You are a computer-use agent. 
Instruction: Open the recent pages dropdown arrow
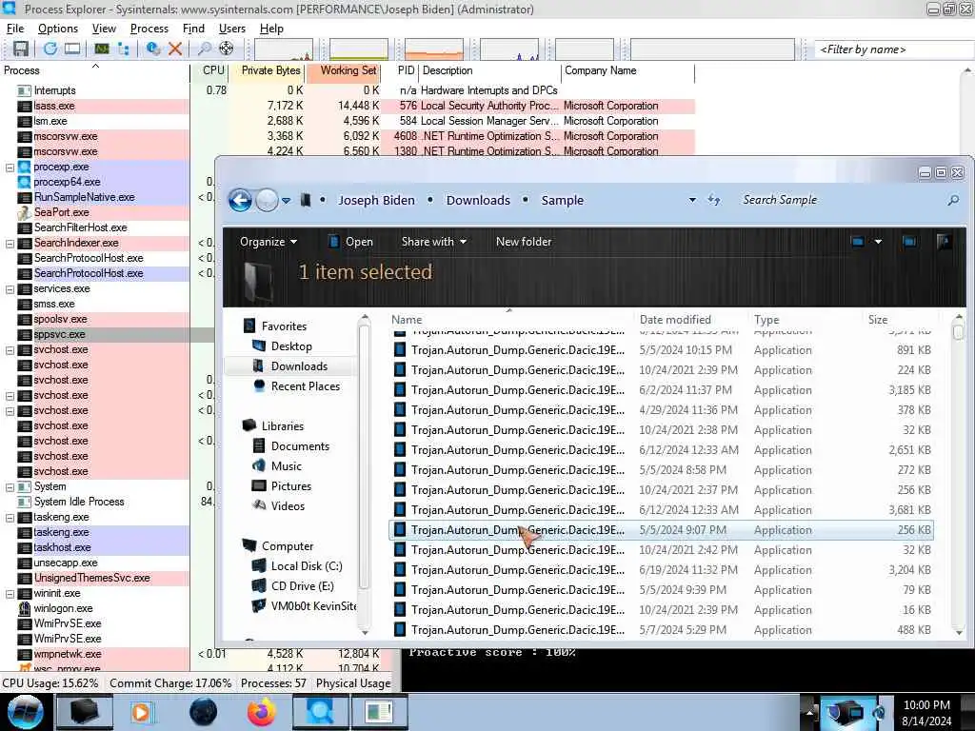(x=286, y=201)
